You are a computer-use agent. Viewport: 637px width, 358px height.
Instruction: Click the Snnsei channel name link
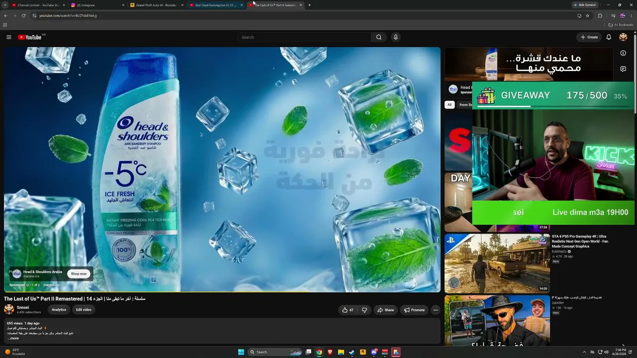pyautogui.click(x=23, y=307)
